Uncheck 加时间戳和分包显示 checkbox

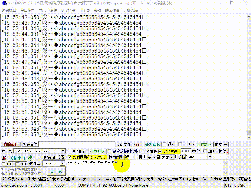70,157
